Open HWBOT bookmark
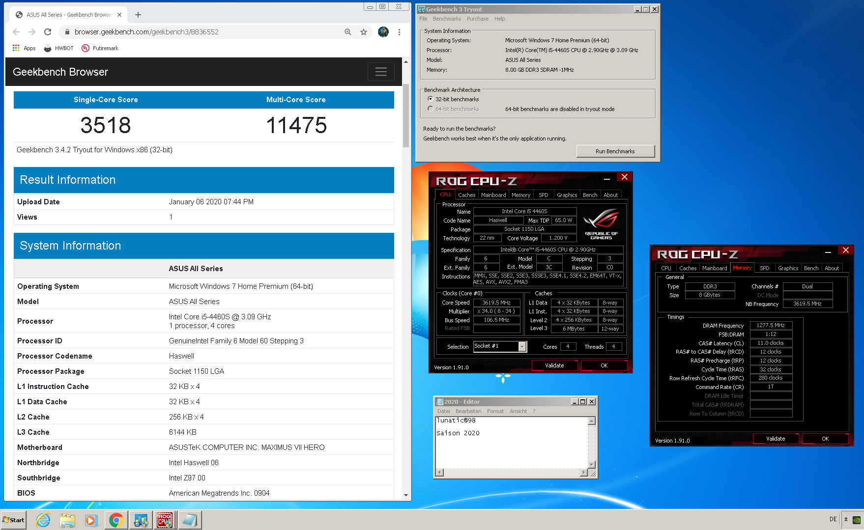The width and height of the screenshot is (864, 530). tap(58, 48)
